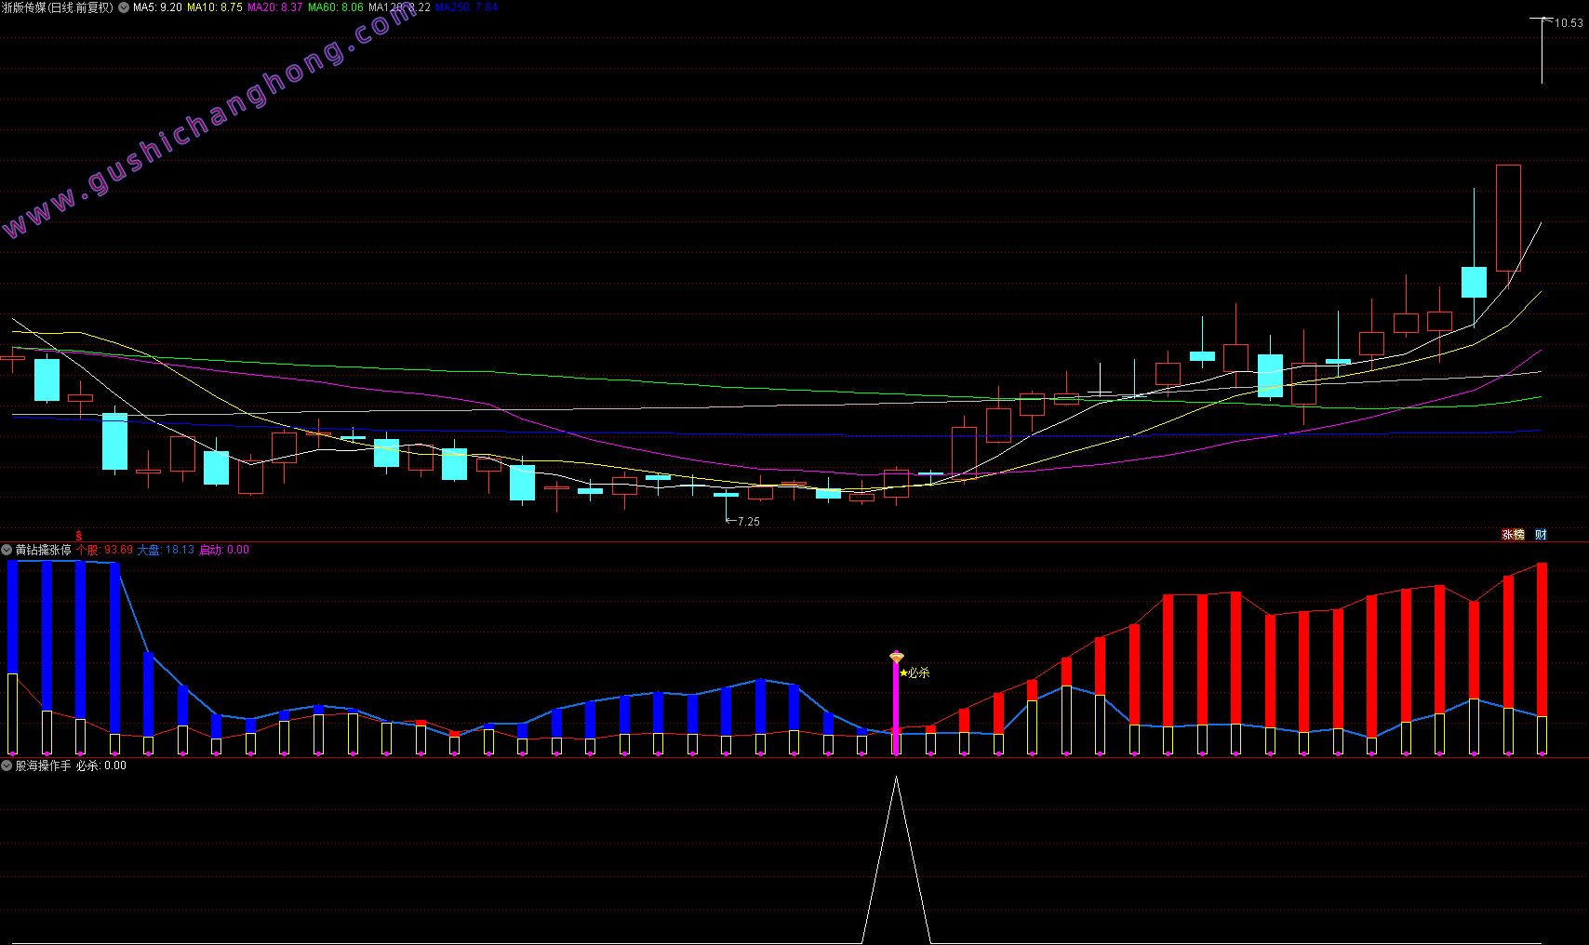Expand the main chart indicator dropdown arrow
The height and width of the screenshot is (945, 1589).
click(x=124, y=7)
